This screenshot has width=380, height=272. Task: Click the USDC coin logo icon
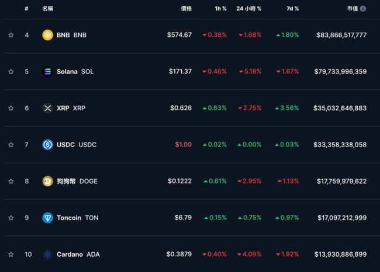coord(47,145)
